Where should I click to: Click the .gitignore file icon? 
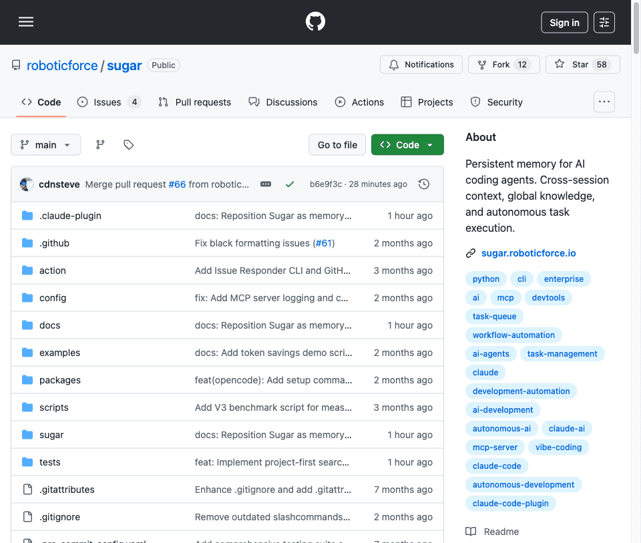pos(27,517)
